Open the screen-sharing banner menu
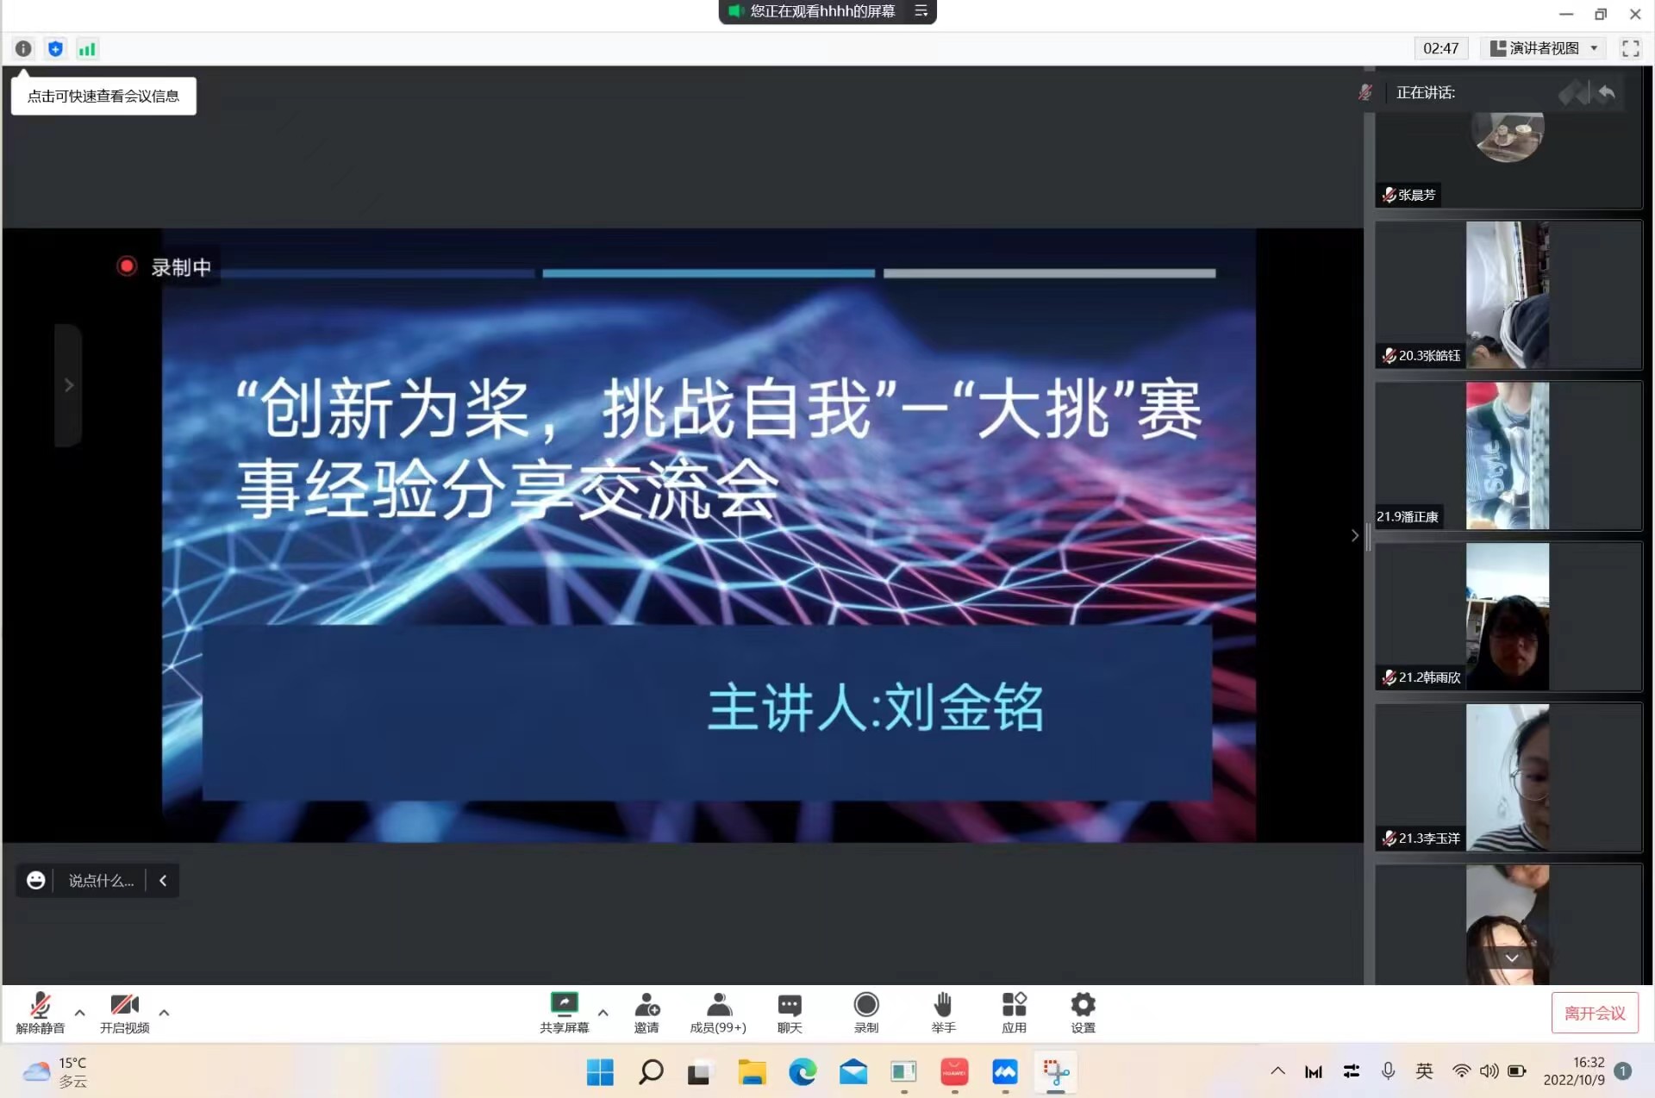 coord(921,11)
